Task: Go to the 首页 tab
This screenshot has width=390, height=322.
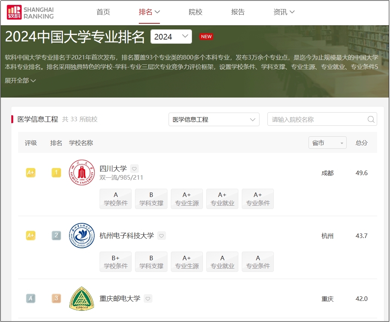Action: (103, 12)
